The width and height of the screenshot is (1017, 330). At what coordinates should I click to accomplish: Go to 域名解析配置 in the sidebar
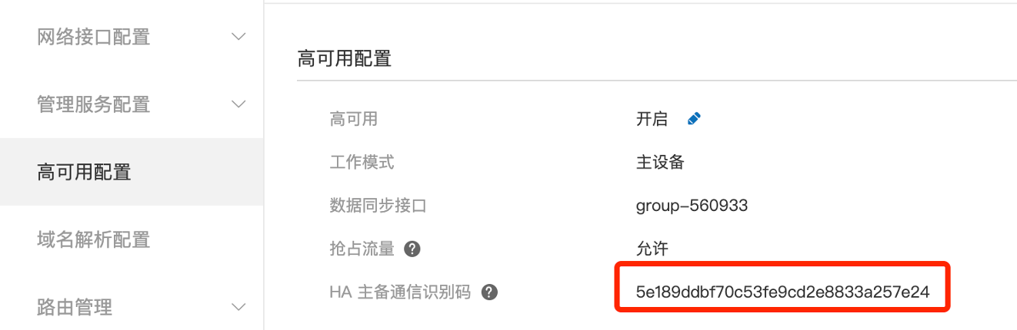[x=93, y=239]
